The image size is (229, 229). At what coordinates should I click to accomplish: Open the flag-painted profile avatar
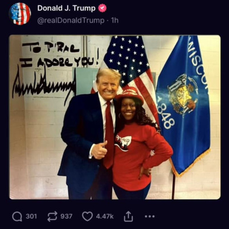click(20, 14)
